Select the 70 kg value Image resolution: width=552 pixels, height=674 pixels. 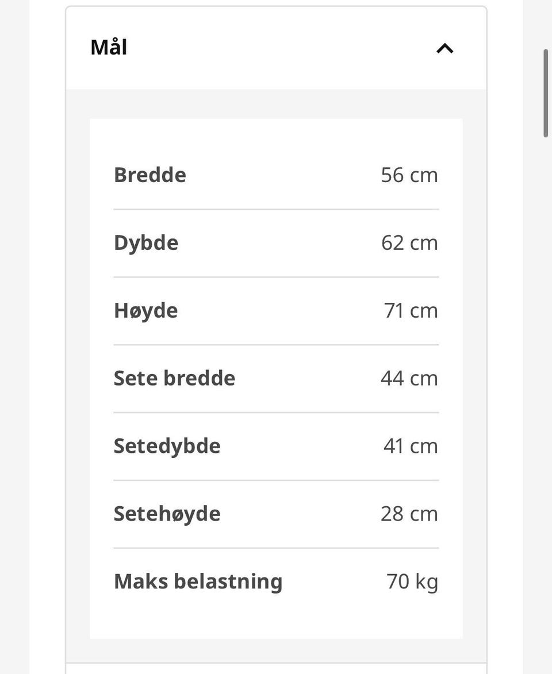[412, 581]
